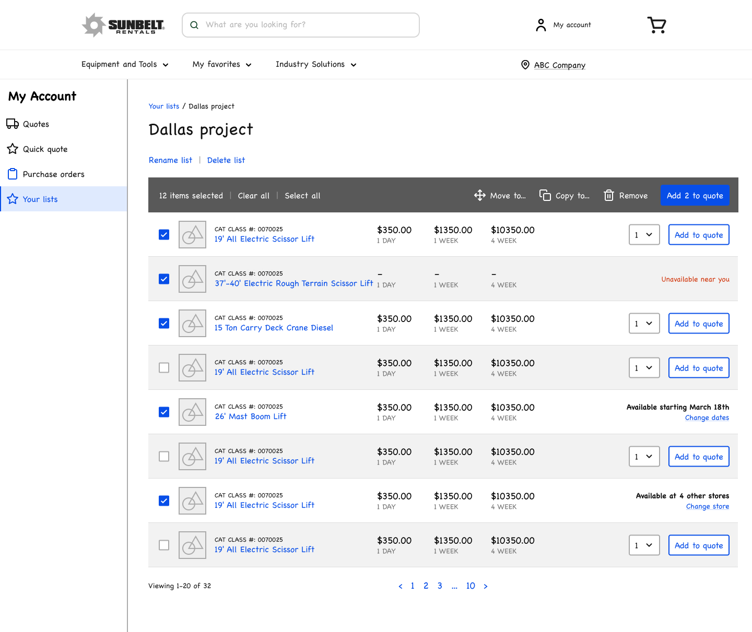Click the Sunbelt Rentals logo
752x632 pixels.
(x=123, y=25)
